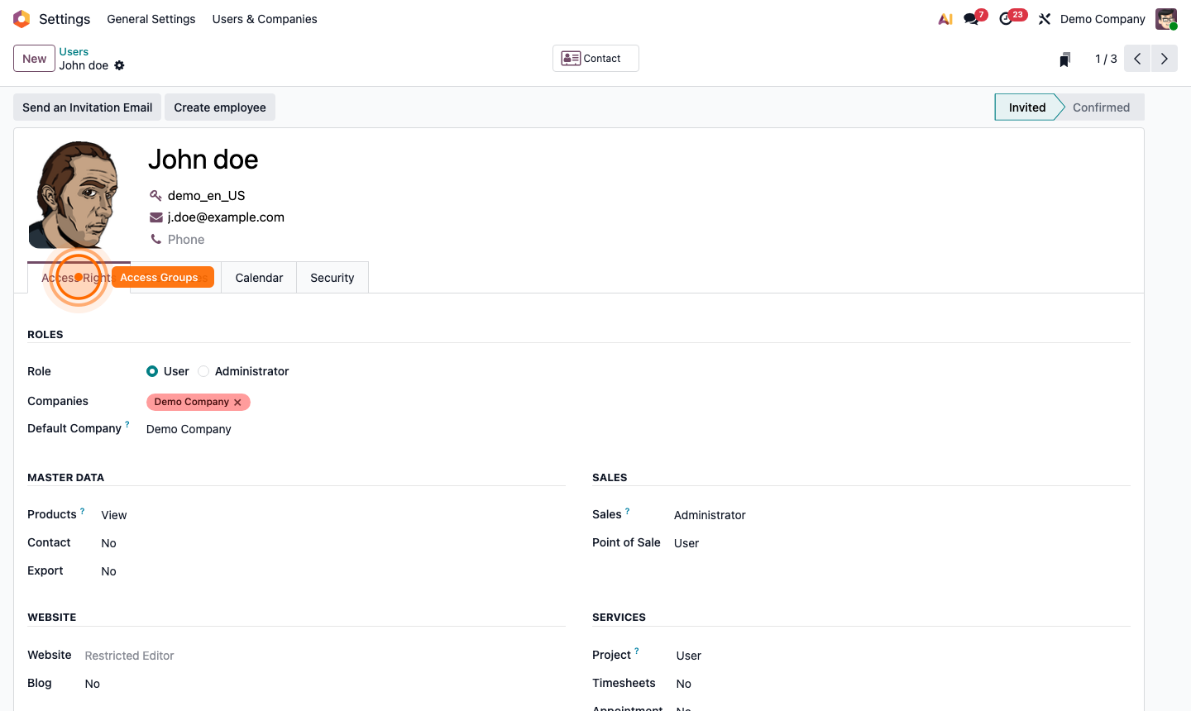Change the Sales access level from Administrator
This screenshot has height=711, width=1191.
click(x=710, y=514)
